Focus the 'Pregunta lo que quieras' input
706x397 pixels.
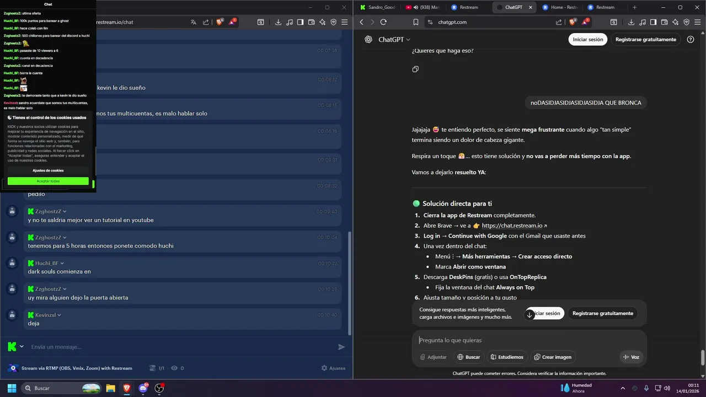(x=528, y=340)
